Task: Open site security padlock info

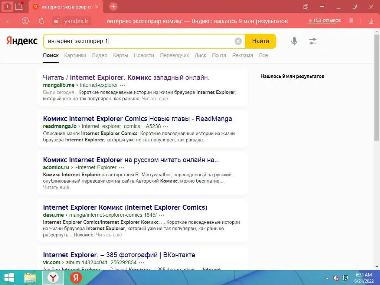Action: coord(56,21)
